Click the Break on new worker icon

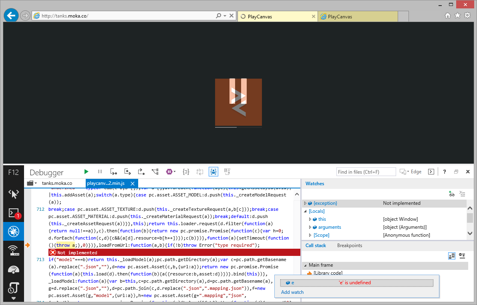[x=155, y=172]
